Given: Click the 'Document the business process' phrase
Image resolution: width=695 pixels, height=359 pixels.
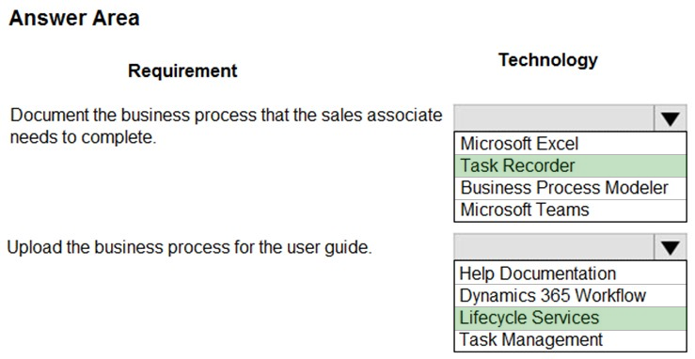Looking at the screenshot, I should click(x=133, y=115).
